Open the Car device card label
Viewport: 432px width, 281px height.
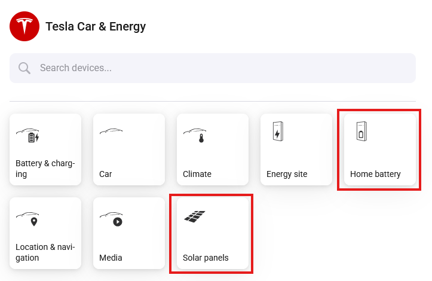106,174
